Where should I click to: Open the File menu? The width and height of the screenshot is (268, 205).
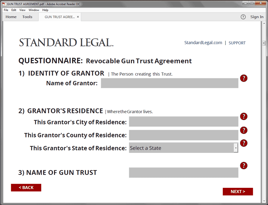[x=6, y=10]
